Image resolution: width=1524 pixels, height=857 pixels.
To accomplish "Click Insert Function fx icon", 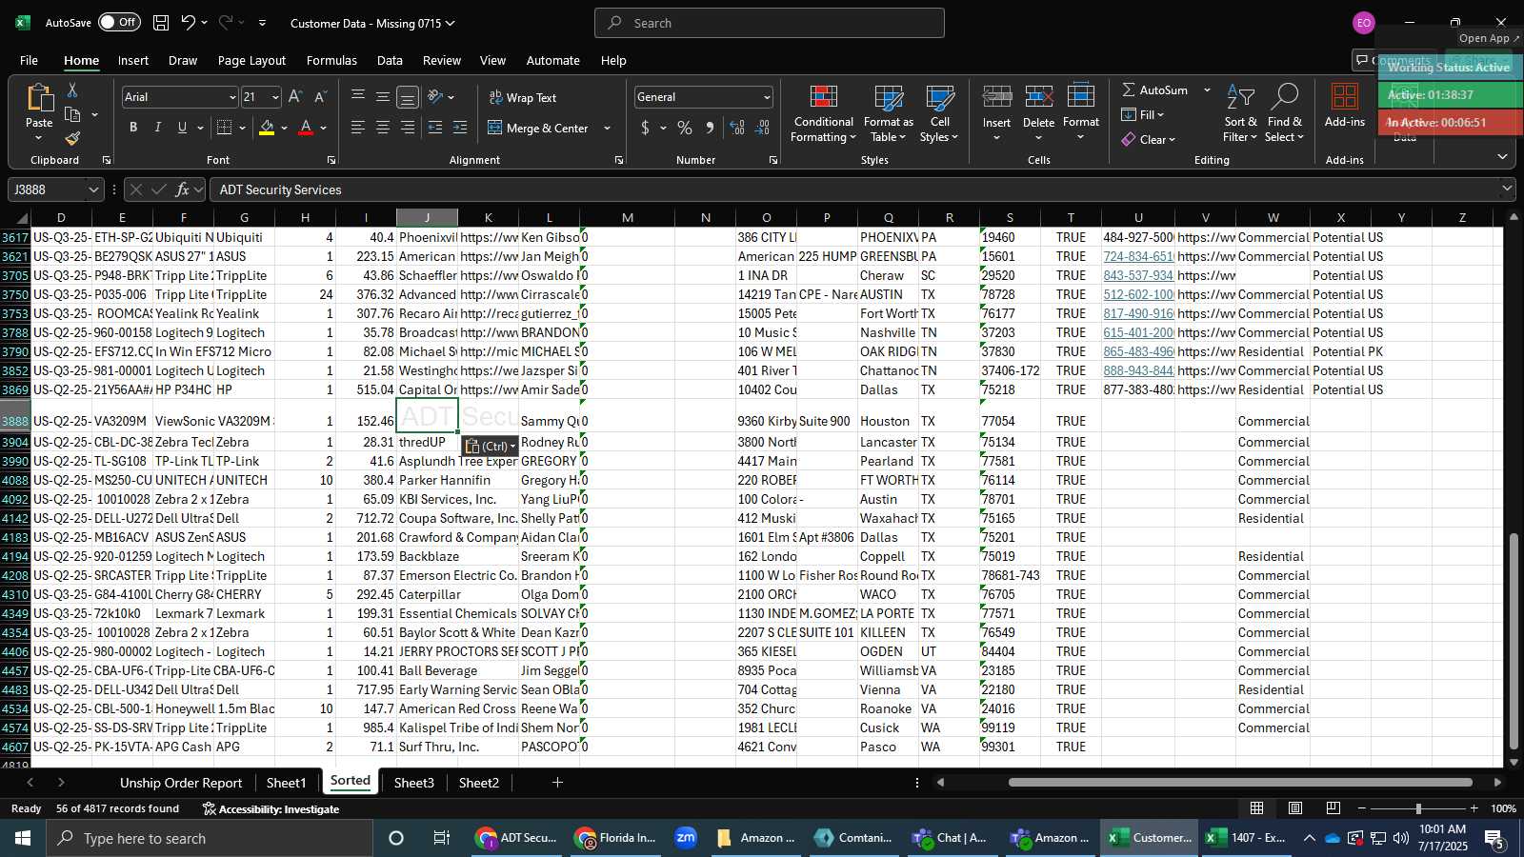I will pyautogui.click(x=182, y=189).
